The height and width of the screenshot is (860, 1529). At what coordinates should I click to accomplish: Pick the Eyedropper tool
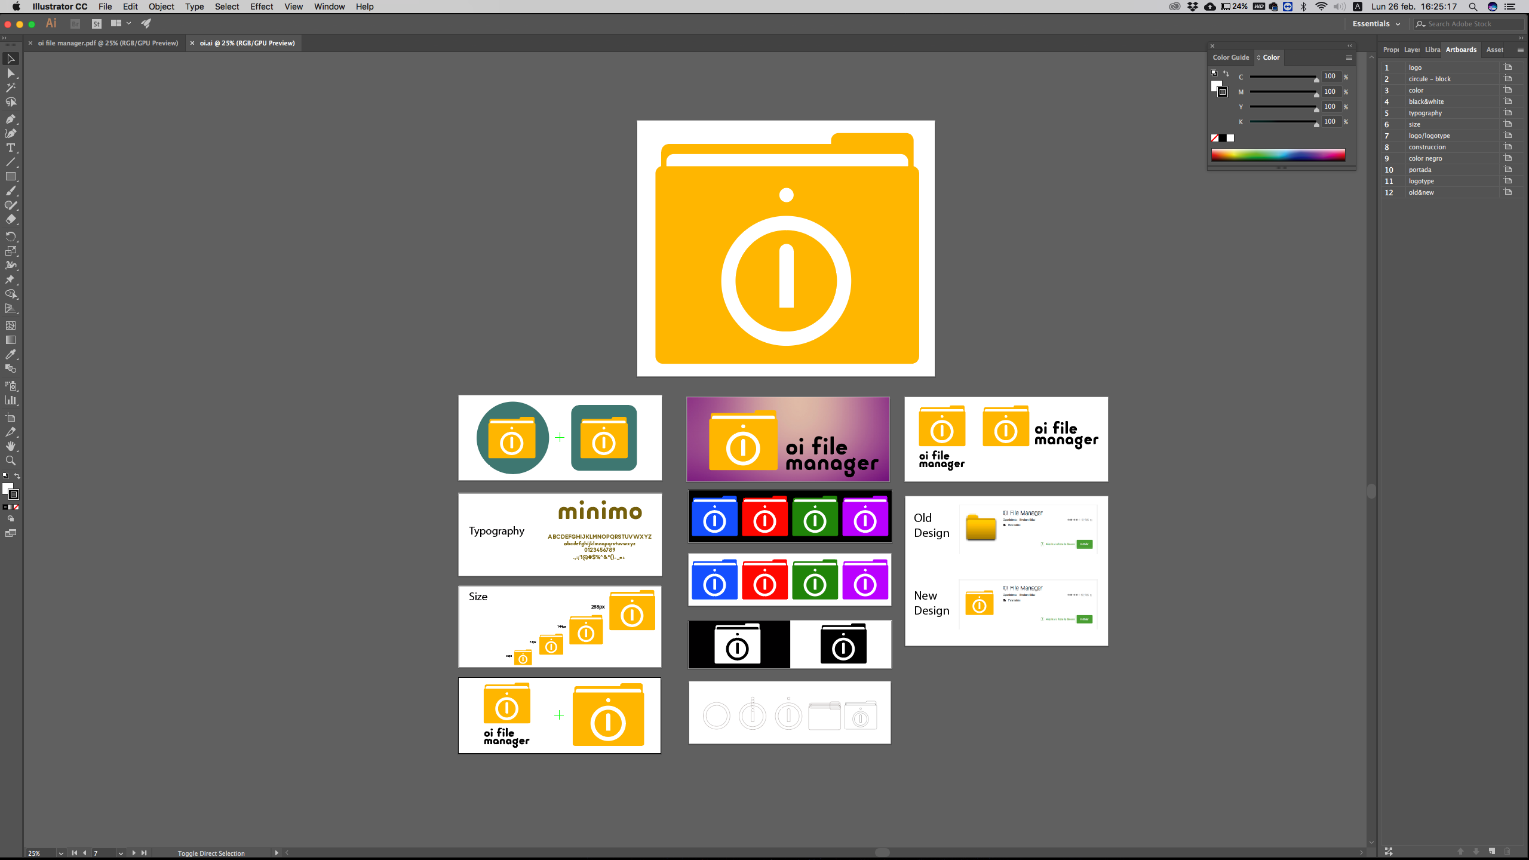pos(10,354)
